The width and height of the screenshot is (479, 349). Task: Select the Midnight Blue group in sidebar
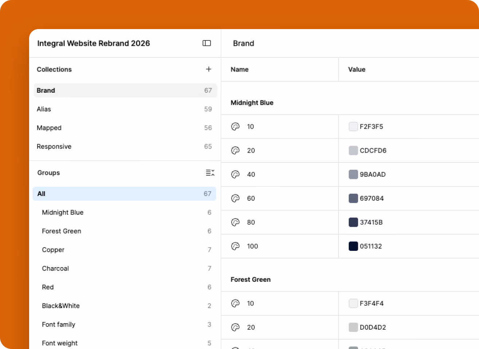[x=124, y=212]
